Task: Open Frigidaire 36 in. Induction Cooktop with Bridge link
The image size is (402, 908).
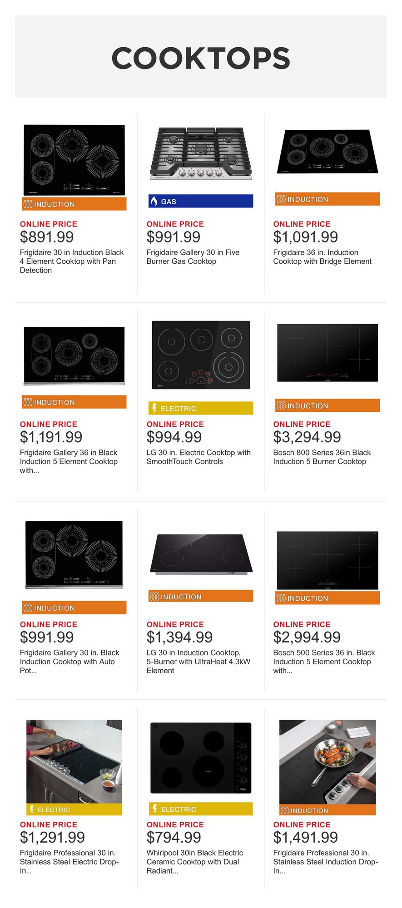Action: pyautogui.click(x=322, y=257)
